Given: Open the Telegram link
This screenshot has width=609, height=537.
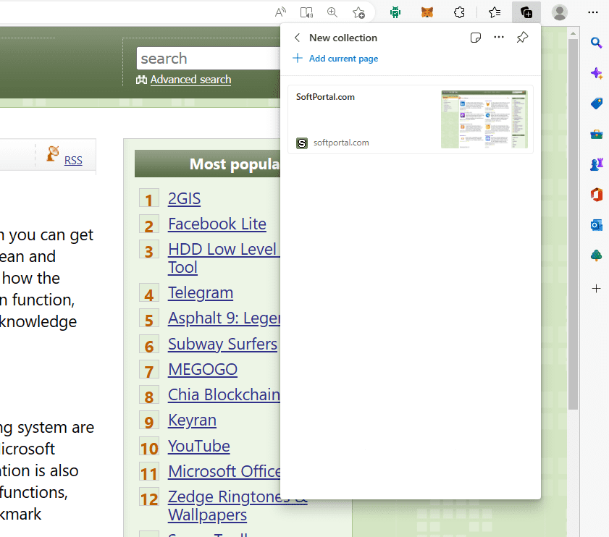Looking at the screenshot, I should coord(201,293).
